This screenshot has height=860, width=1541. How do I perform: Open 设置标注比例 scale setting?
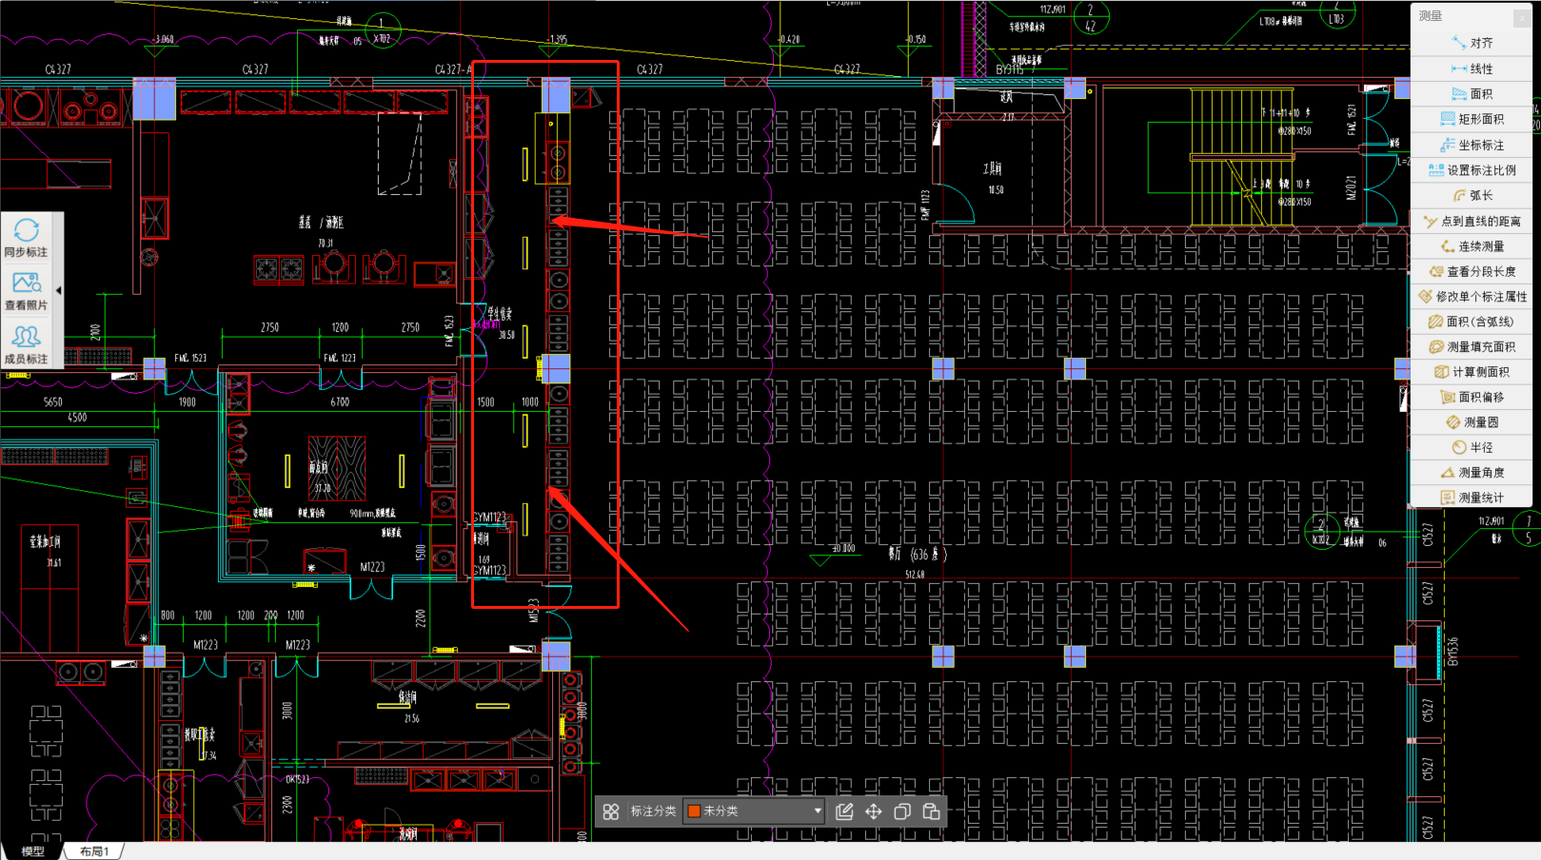click(x=1471, y=169)
